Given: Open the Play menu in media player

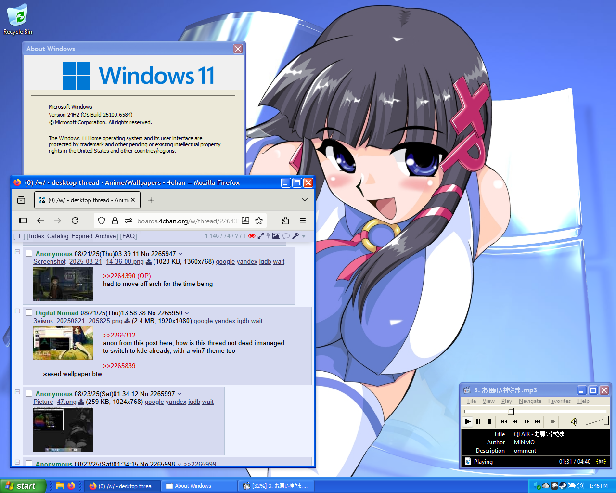Looking at the screenshot, I should pos(507,401).
